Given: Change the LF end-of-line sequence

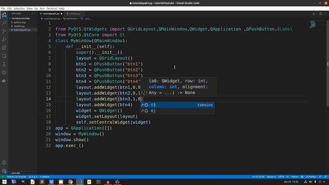Looking at the screenshot, I should pyautogui.click(x=287, y=177).
